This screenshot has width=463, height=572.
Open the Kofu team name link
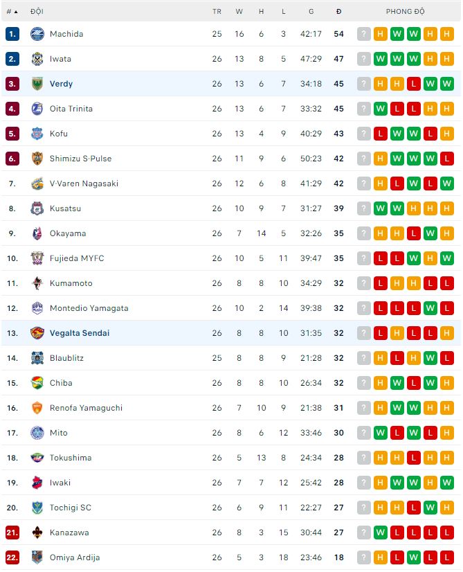59,134
